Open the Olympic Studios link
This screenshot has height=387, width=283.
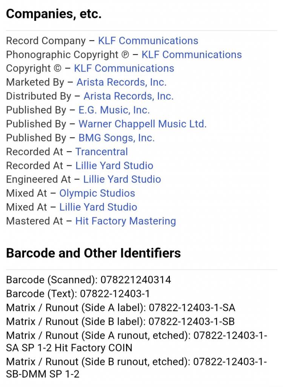(97, 193)
